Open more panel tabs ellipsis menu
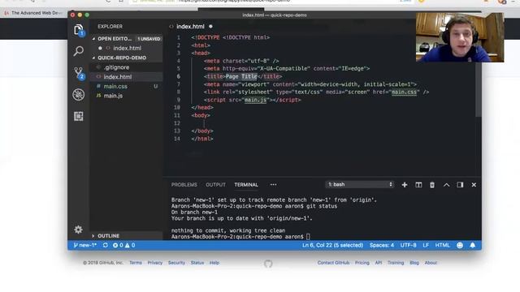Screen dimensions: 520x292 [273, 185]
